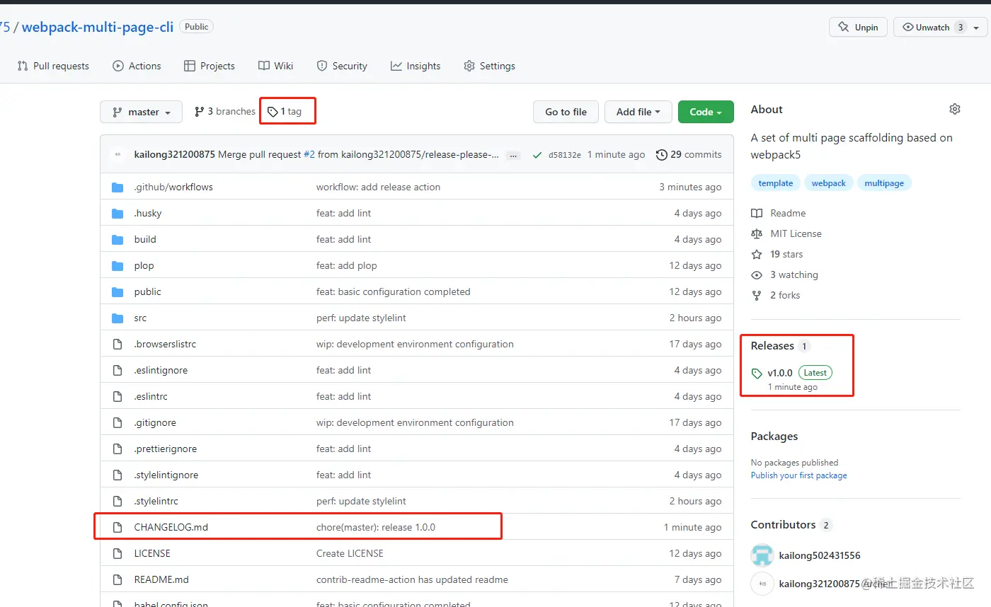Open the README.md file
The image size is (991, 607).
pyautogui.click(x=161, y=579)
